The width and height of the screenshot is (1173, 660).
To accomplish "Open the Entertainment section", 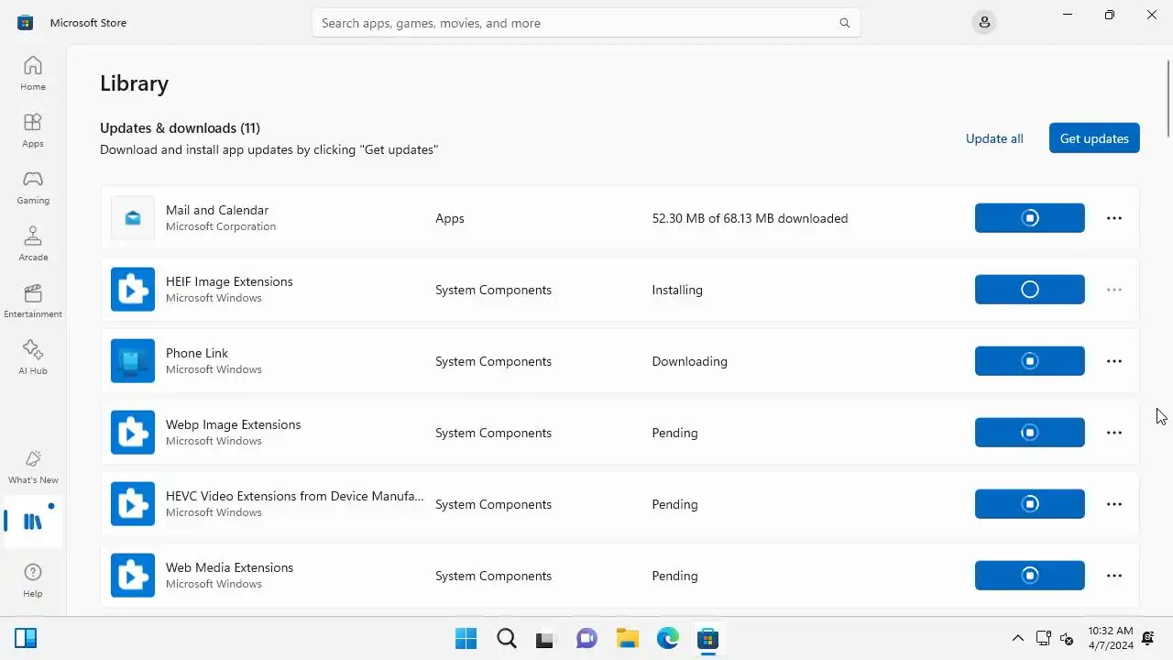I will click(33, 301).
